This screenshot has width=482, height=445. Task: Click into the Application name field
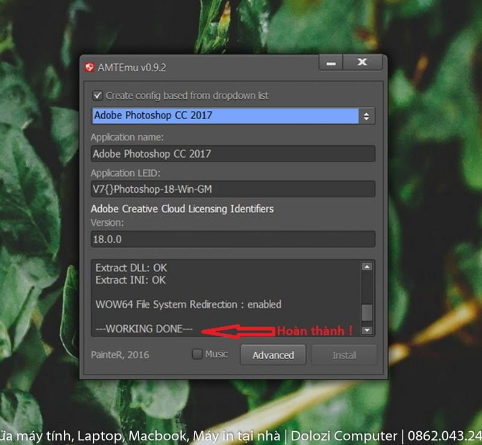[x=233, y=154]
